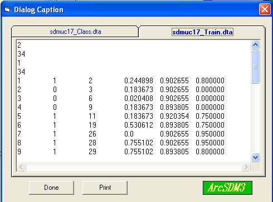The width and height of the screenshot is (273, 202).
Task: Click 0.800000 in row 1
Action: point(210,80)
